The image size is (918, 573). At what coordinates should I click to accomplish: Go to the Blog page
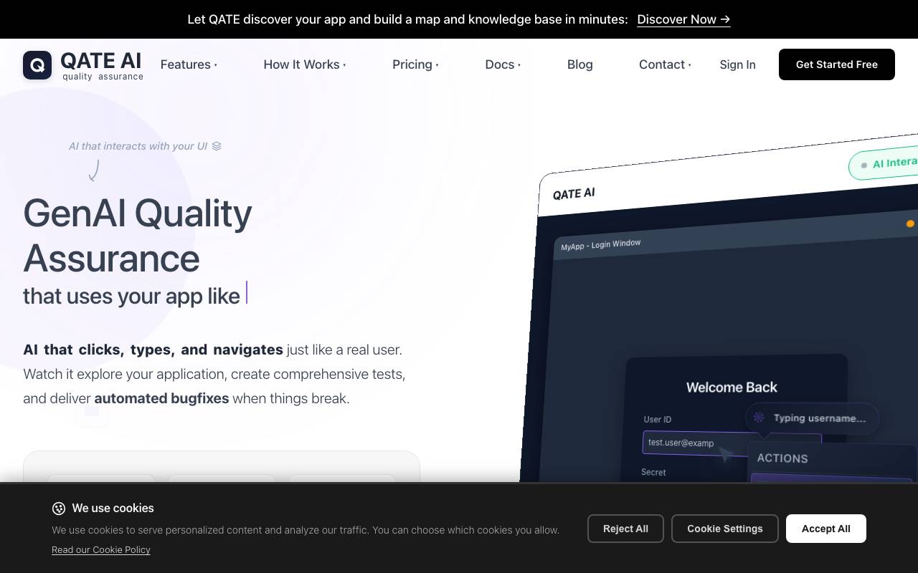click(x=579, y=64)
